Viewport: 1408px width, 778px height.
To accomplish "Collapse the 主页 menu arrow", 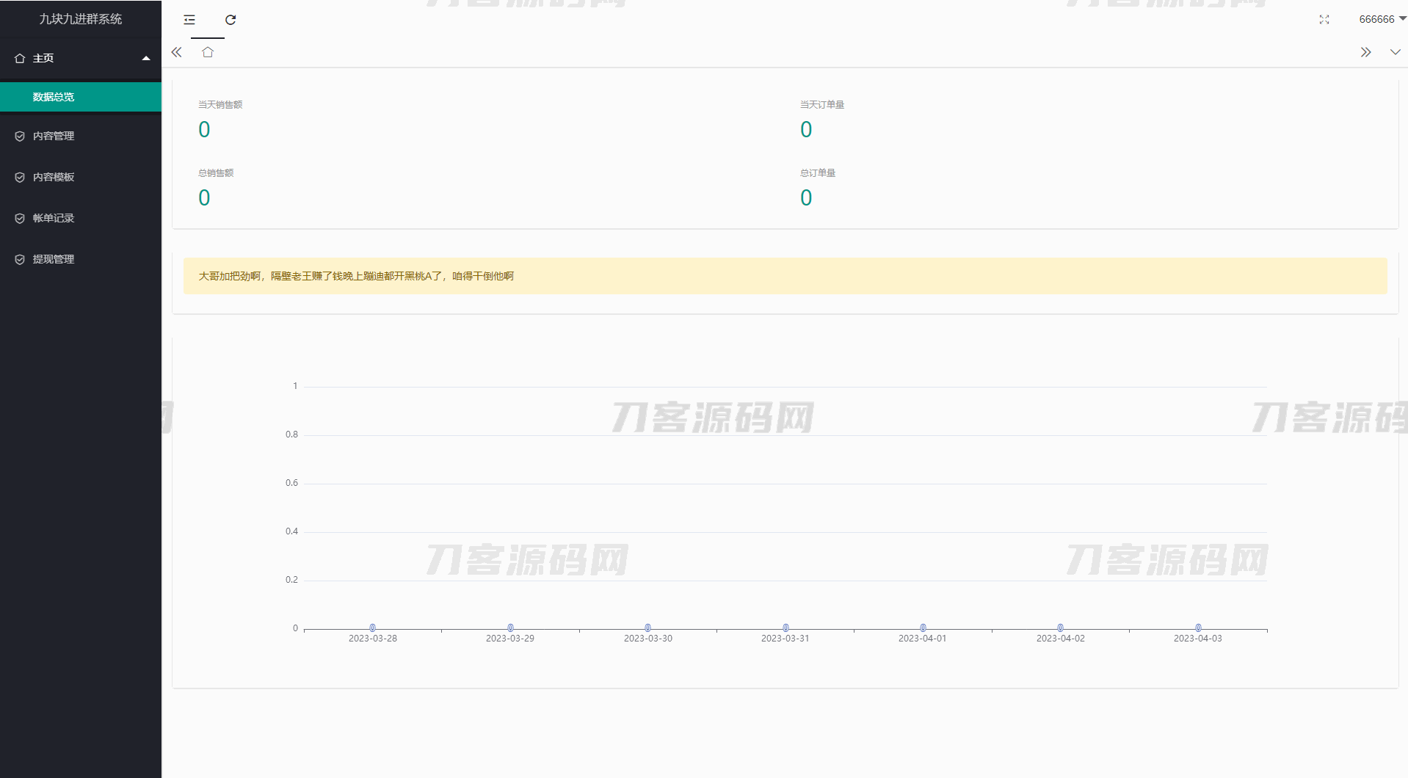I will click(146, 58).
